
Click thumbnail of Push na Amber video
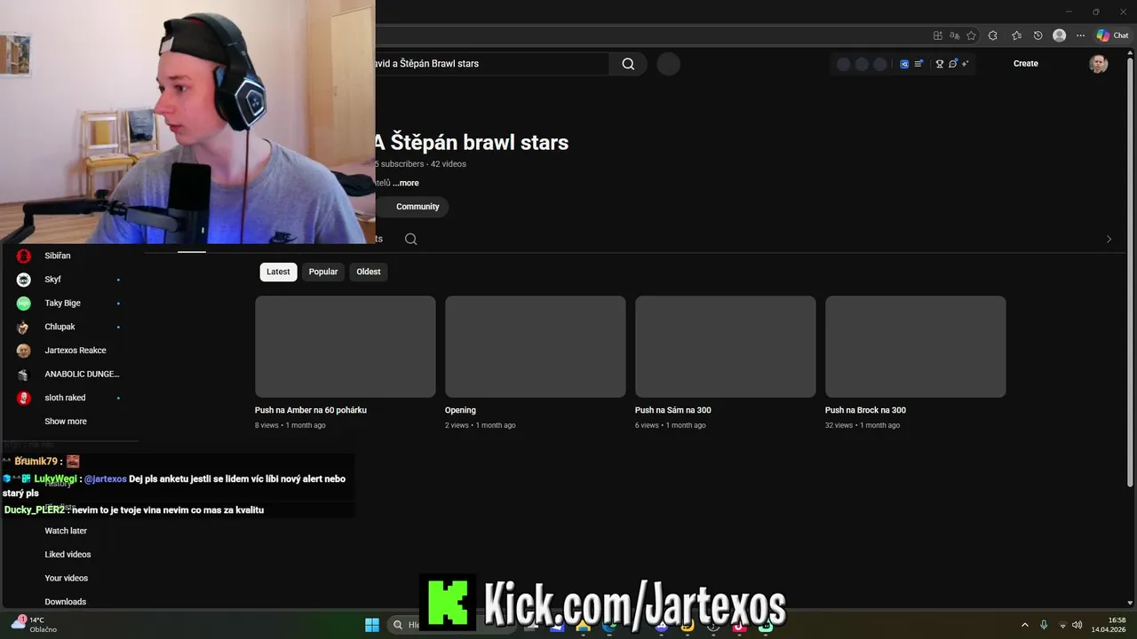click(346, 347)
